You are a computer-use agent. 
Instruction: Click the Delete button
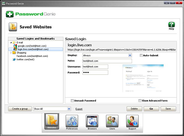point(134,109)
